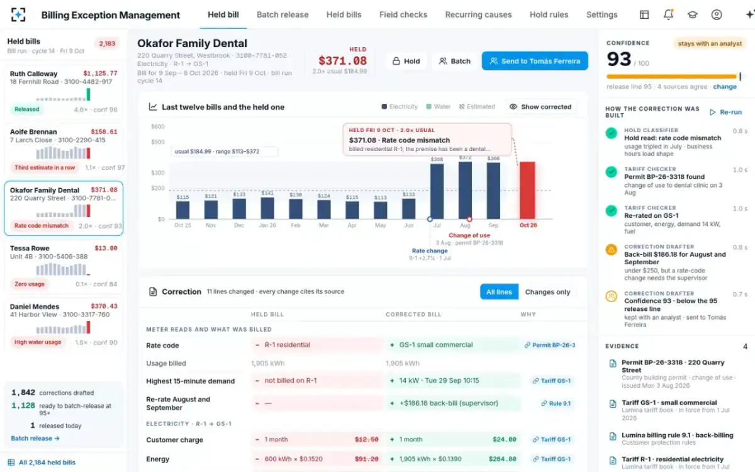Open the Field checks tab
Viewport: 755px width, 472px height.
tap(403, 14)
